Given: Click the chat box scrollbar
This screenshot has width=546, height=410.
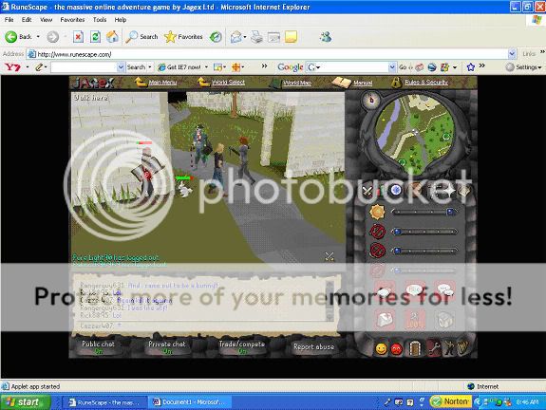Looking at the screenshot, I should point(329,300).
